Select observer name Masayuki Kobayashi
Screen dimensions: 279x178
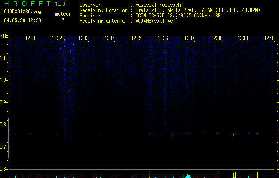click(x=159, y=5)
